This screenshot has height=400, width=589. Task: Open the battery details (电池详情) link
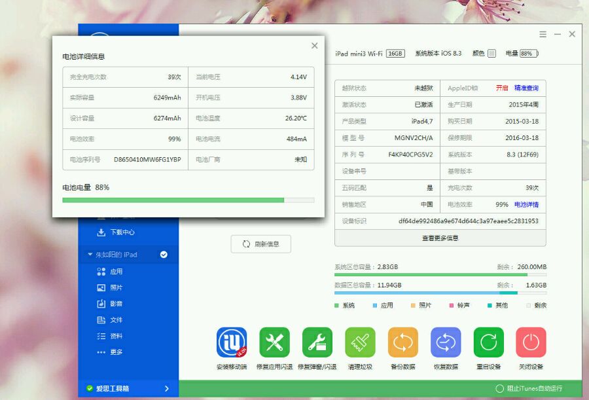coord(526,204)
